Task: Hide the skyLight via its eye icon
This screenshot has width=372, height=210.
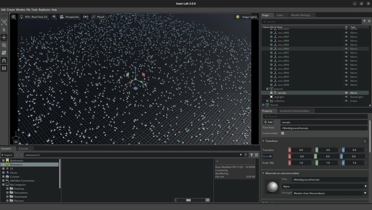Action: point(346,97)
